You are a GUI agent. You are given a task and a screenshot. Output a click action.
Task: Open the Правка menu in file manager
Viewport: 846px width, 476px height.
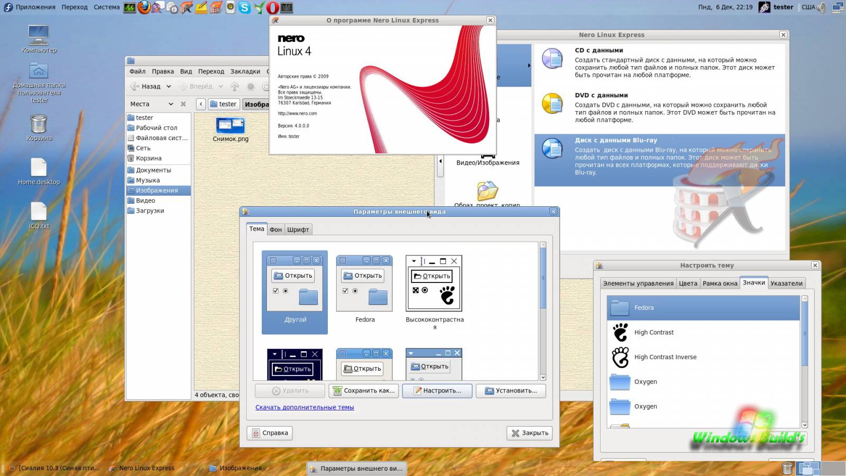pos(163,71)
